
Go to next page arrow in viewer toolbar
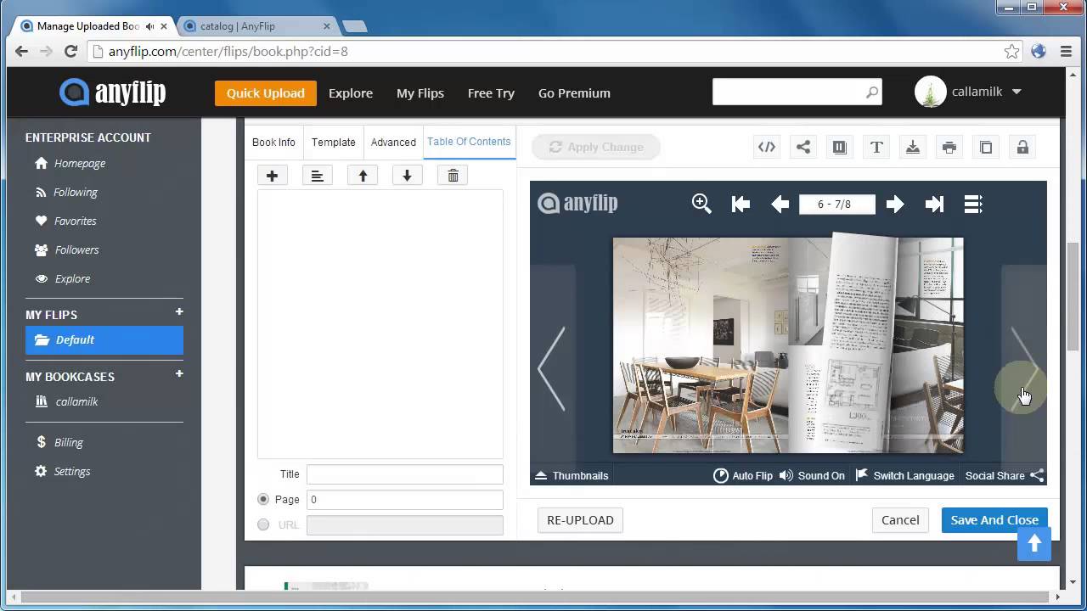(x=894, y=204)
